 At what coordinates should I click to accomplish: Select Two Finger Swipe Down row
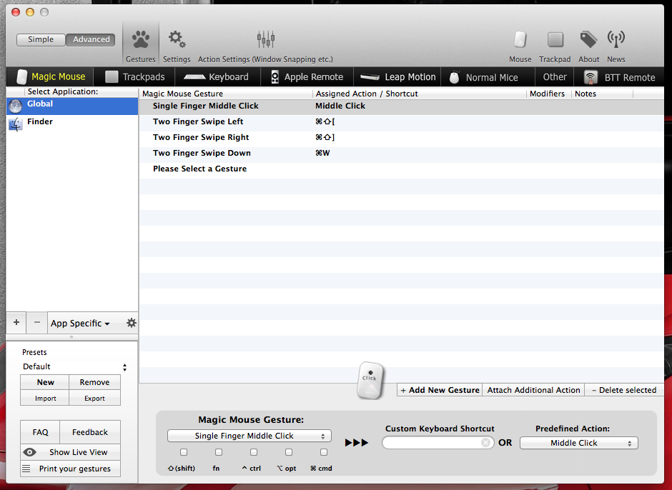(x=401, y=153)
